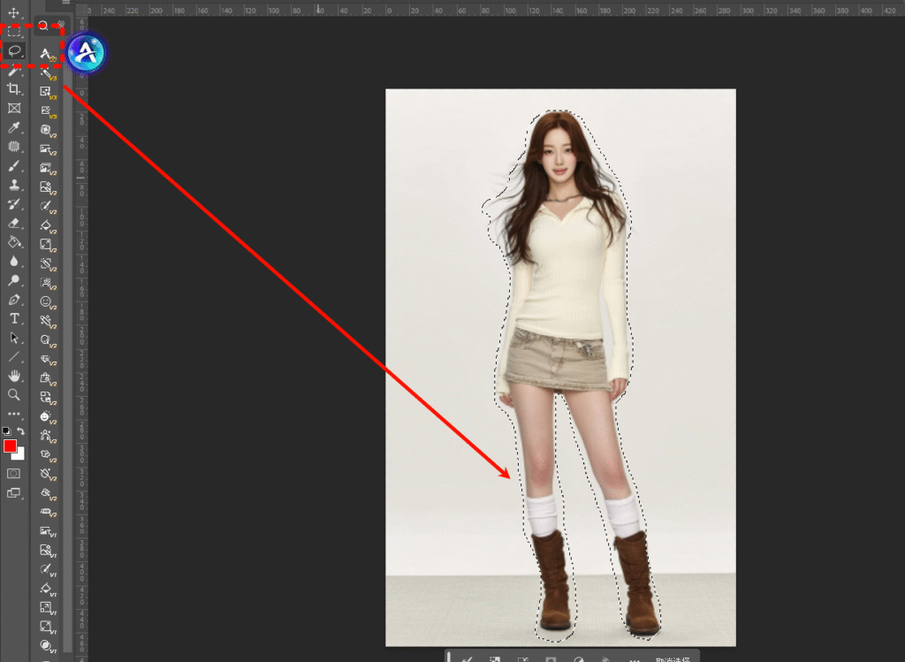Click the search icon atop the plugin panel
The height and width of the screenshot is (662, 905).
tap(43, 26)
